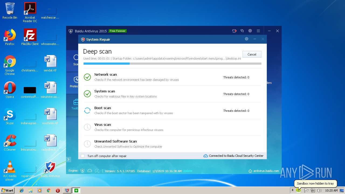The height and width of the screenshot is (194, 345).
Task: Open the Recycle Bin desktop icon
Action: point(10,11)
